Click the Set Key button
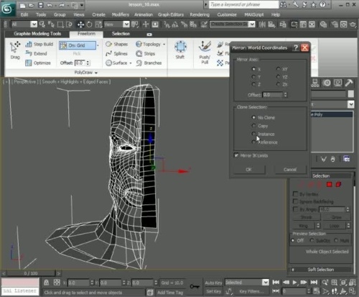 (214, 291)
